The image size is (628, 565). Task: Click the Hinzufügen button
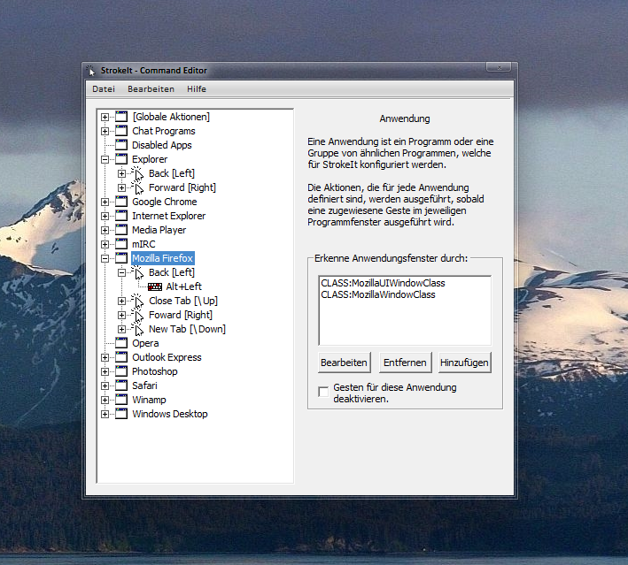(465, 363)
